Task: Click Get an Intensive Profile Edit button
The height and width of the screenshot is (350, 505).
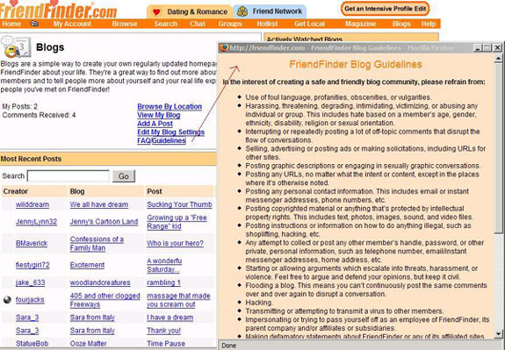Action: (x=386, y=9)
